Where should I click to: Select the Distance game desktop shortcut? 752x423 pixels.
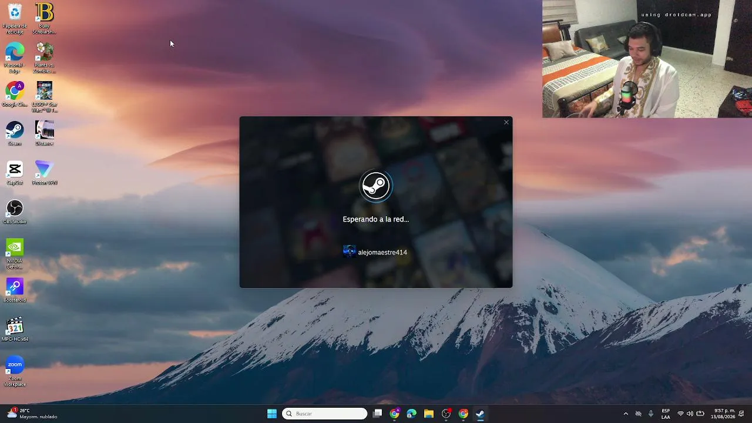[x=44, y=133]
